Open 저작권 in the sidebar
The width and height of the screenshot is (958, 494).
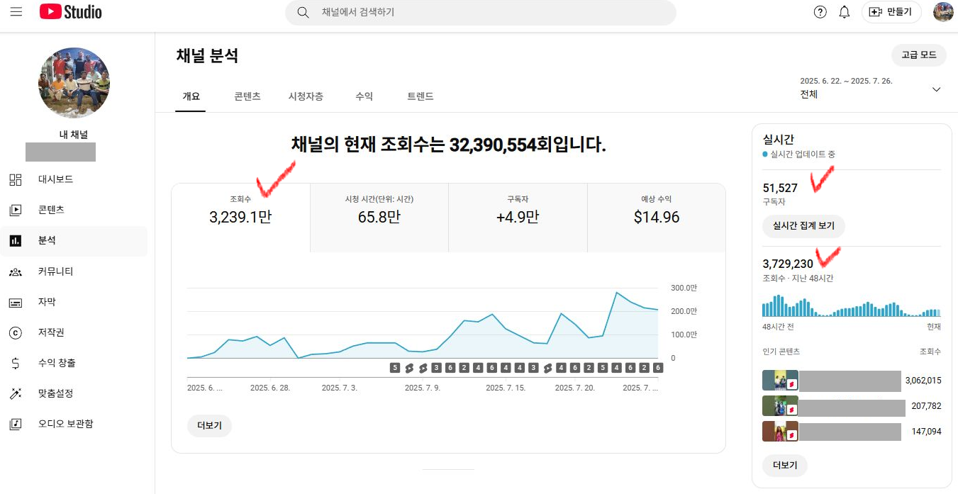[x=51, y=332]
